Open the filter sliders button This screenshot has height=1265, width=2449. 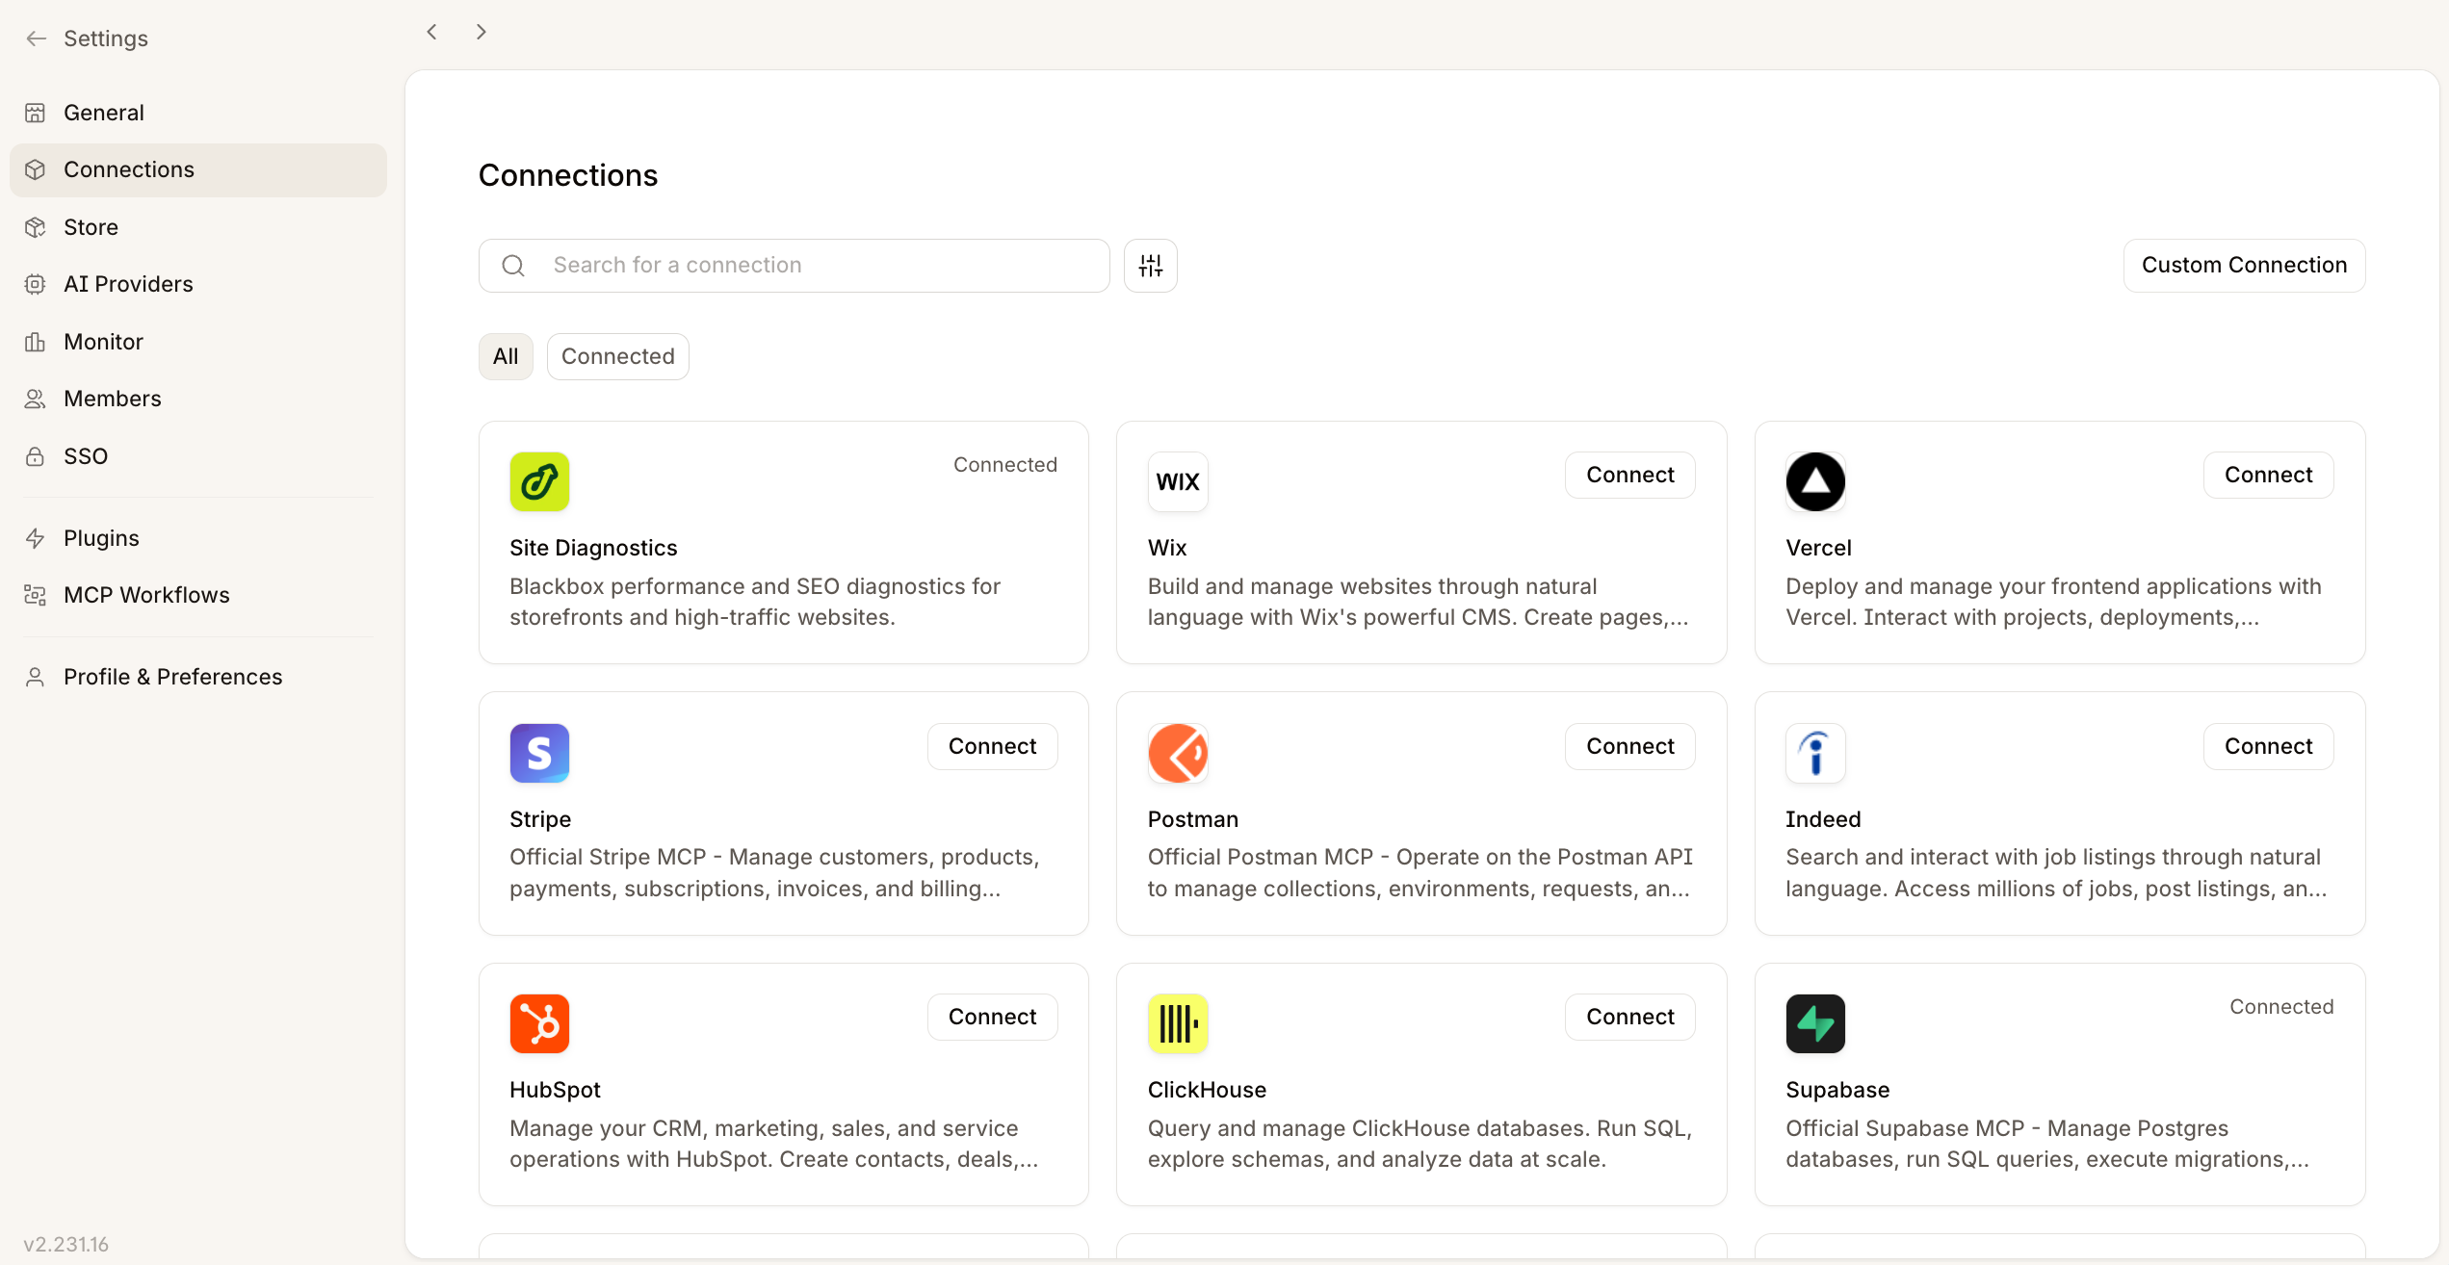point(1151,266)
